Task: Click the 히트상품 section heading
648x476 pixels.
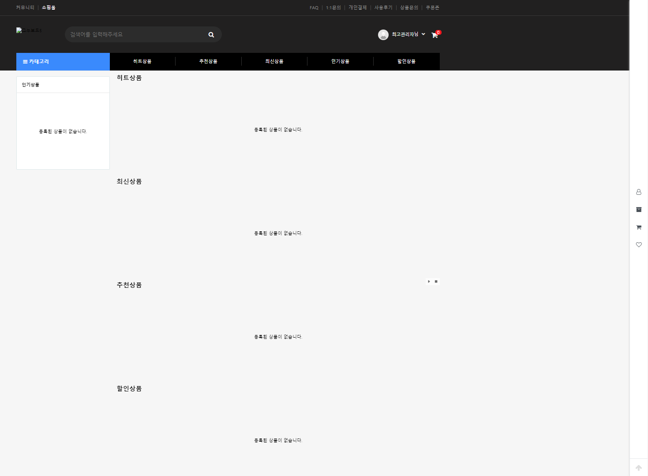Action: click(129, 78)
